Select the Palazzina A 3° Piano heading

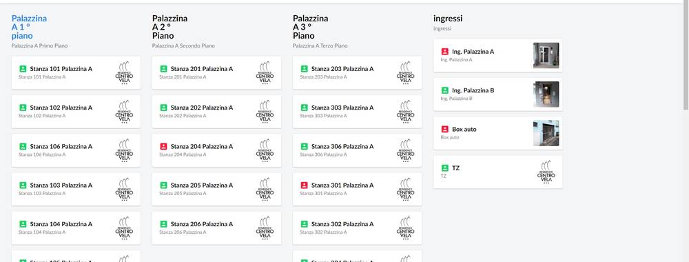coord(310,27)
